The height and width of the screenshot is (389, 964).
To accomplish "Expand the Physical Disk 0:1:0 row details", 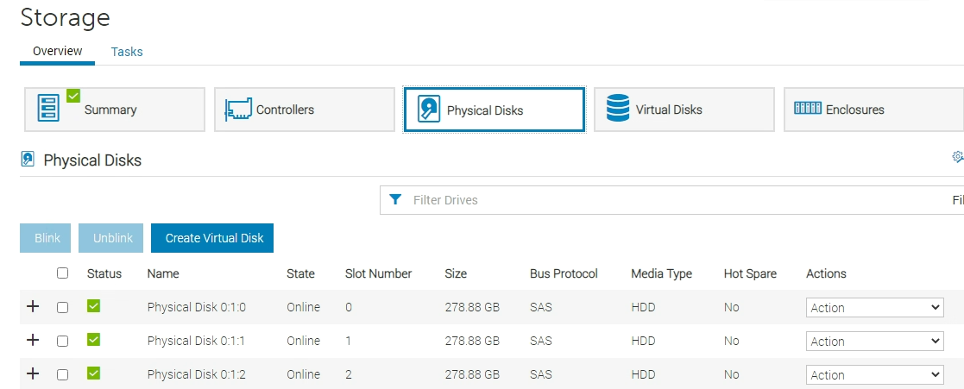I will pos(33,306).
